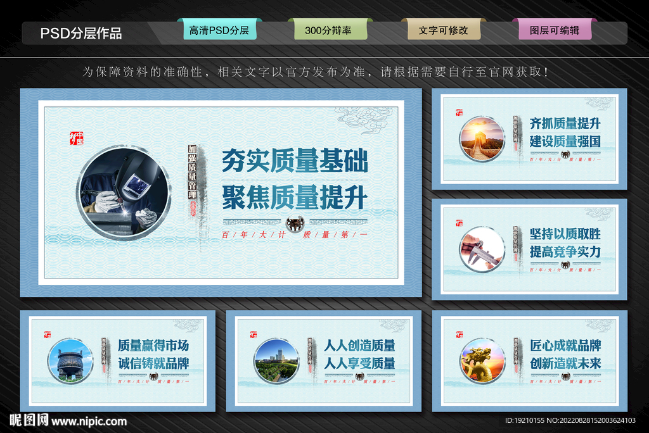The width and height of the screenshot is (649, 433).
Task: Click the slogan 建设质量强国
Action: coord(565,141)
